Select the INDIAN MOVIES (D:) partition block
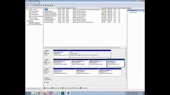The height and width of the screenshot is (95, 170). pos(62,63)
